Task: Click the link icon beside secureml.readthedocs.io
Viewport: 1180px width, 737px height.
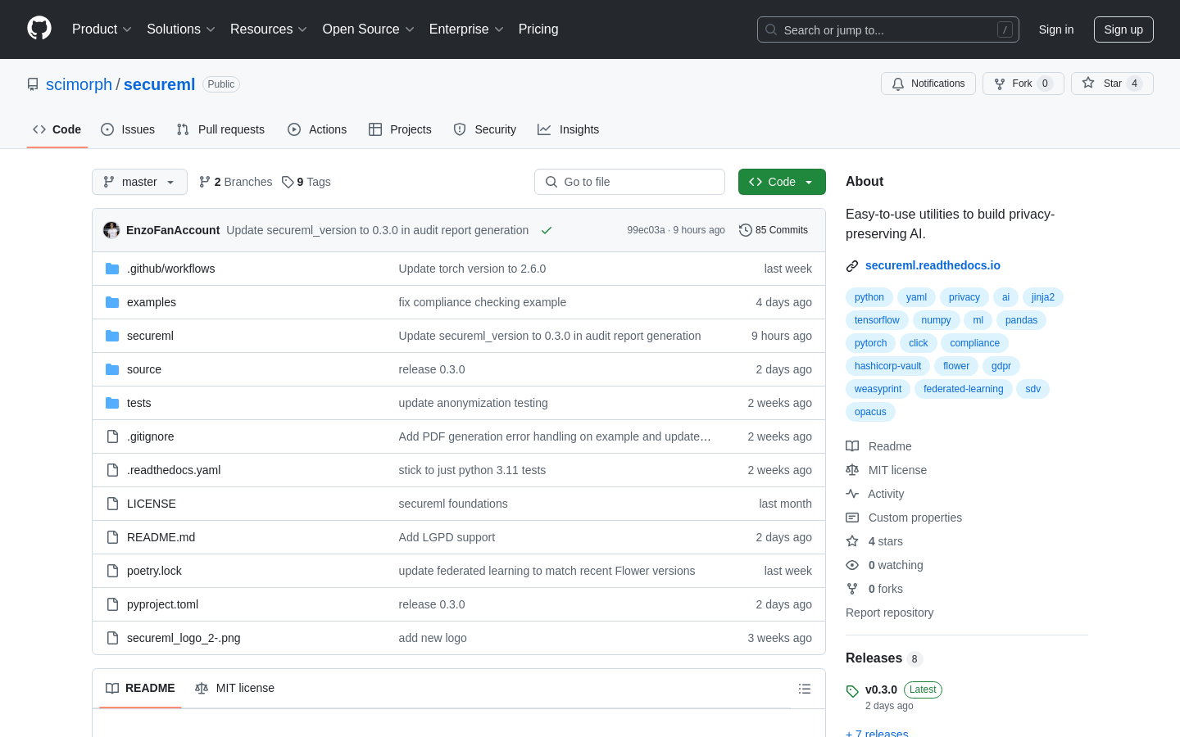Action: 852,266
